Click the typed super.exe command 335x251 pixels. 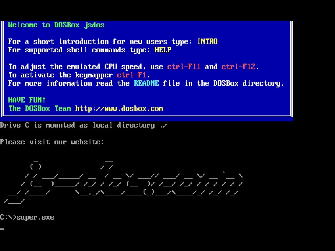(35, 217)
